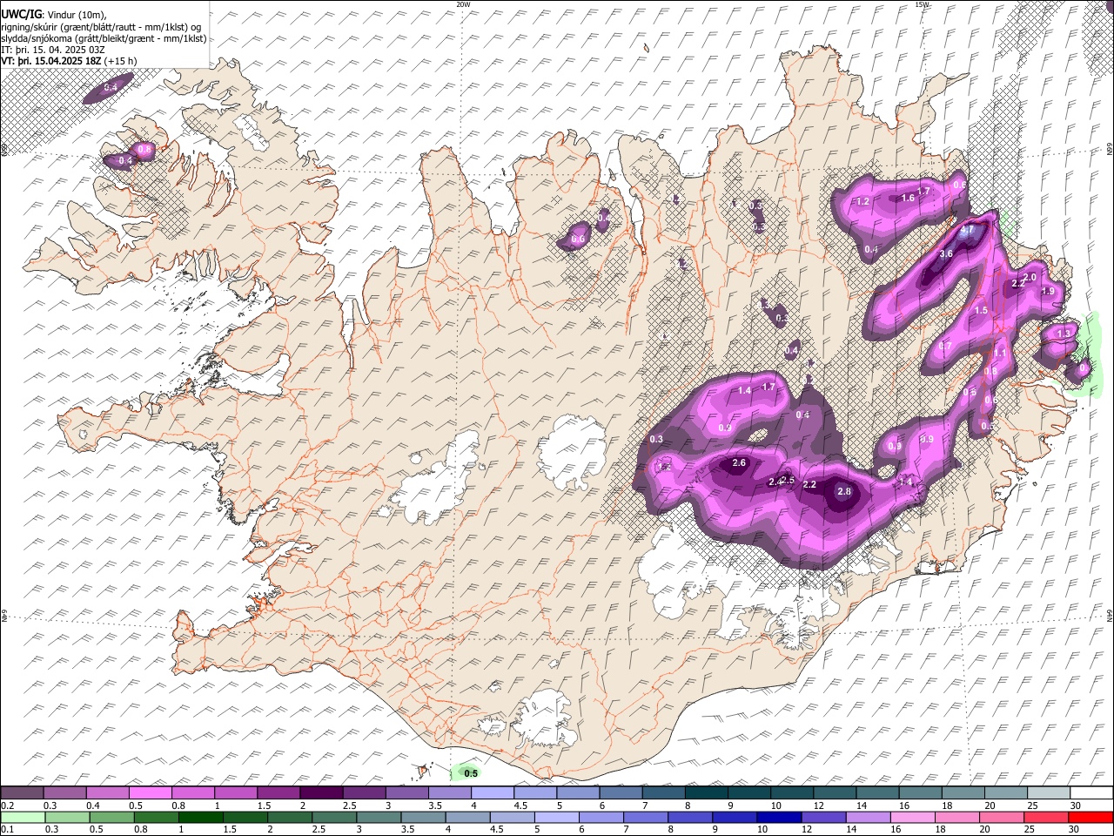Pick the dark gray-purple snow swatch at 0.2
This screenshot has width=1114, height=836.
(22, 793)
